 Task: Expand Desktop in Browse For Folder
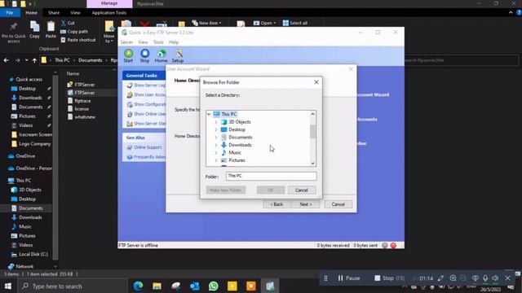tap(216, 129)
